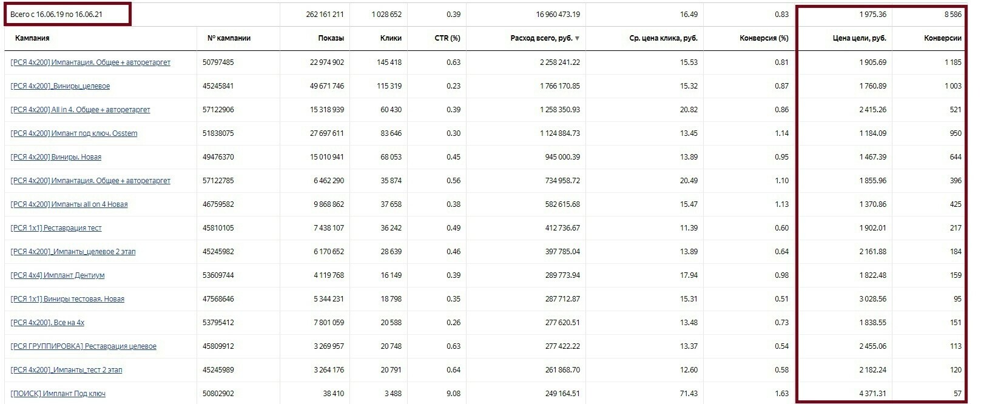This screenshot has width=981, height=404.
Task: Sort table by Клики column header
Action: (x=391, y=38)
